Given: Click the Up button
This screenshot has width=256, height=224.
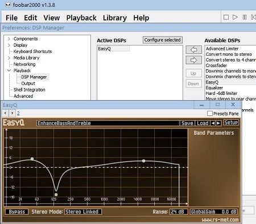Looking at the screenshot, I should [x=193, y=73].
